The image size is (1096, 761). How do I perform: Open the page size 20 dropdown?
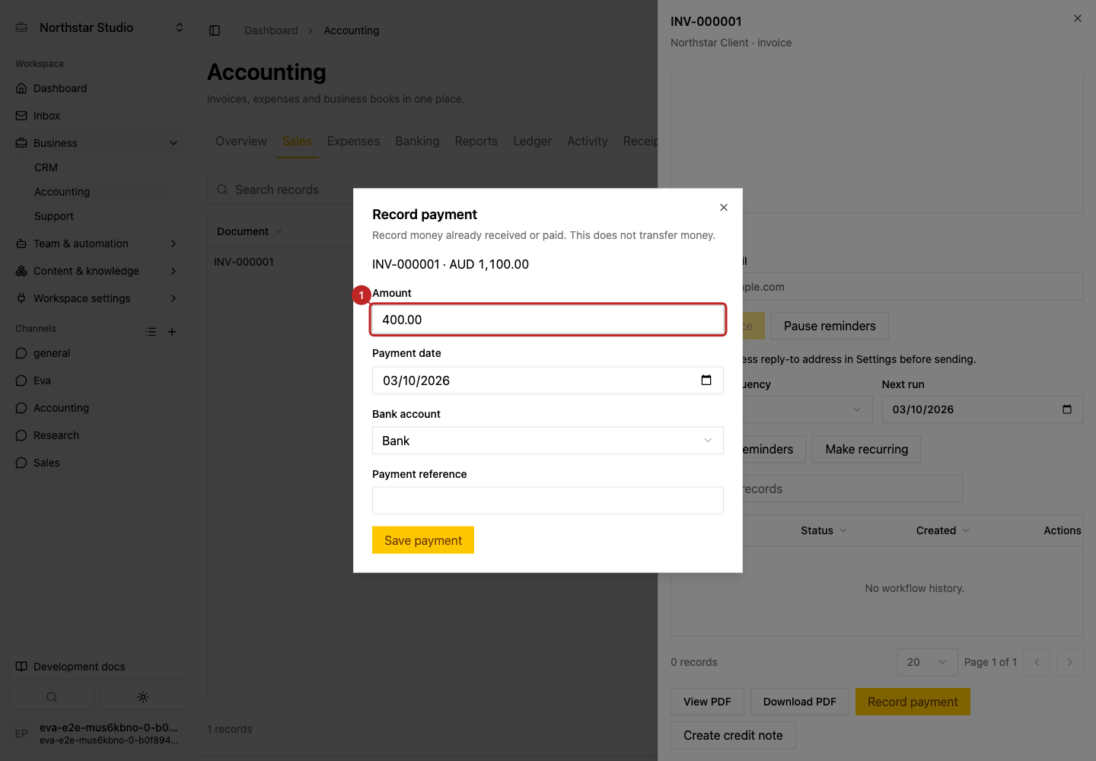[927, 662]
